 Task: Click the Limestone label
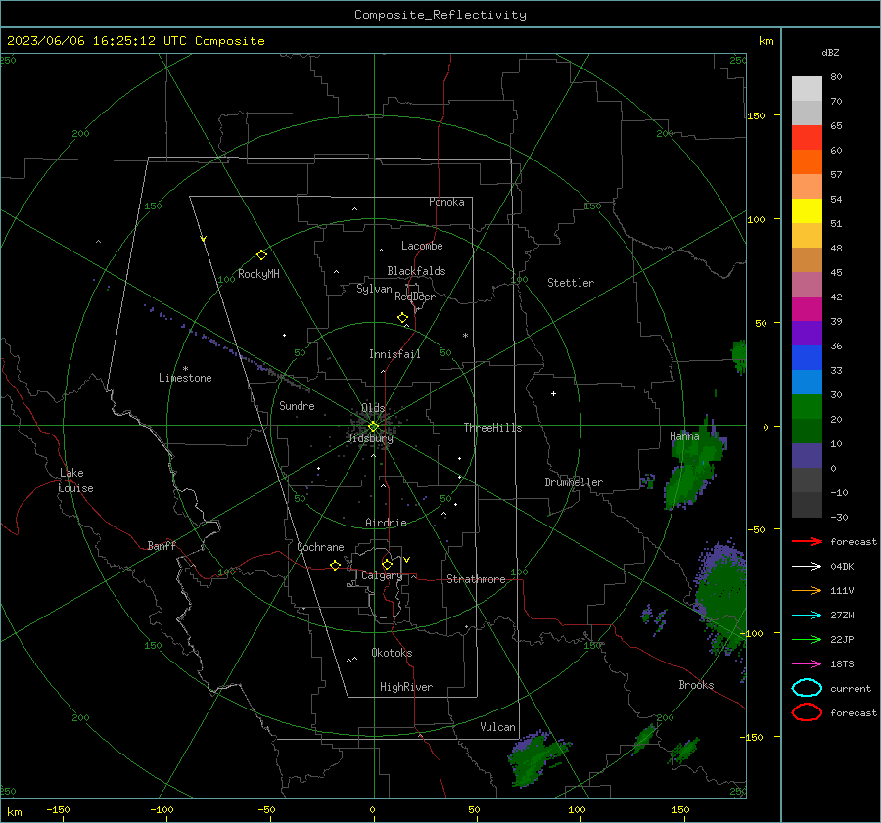point(185,378)
